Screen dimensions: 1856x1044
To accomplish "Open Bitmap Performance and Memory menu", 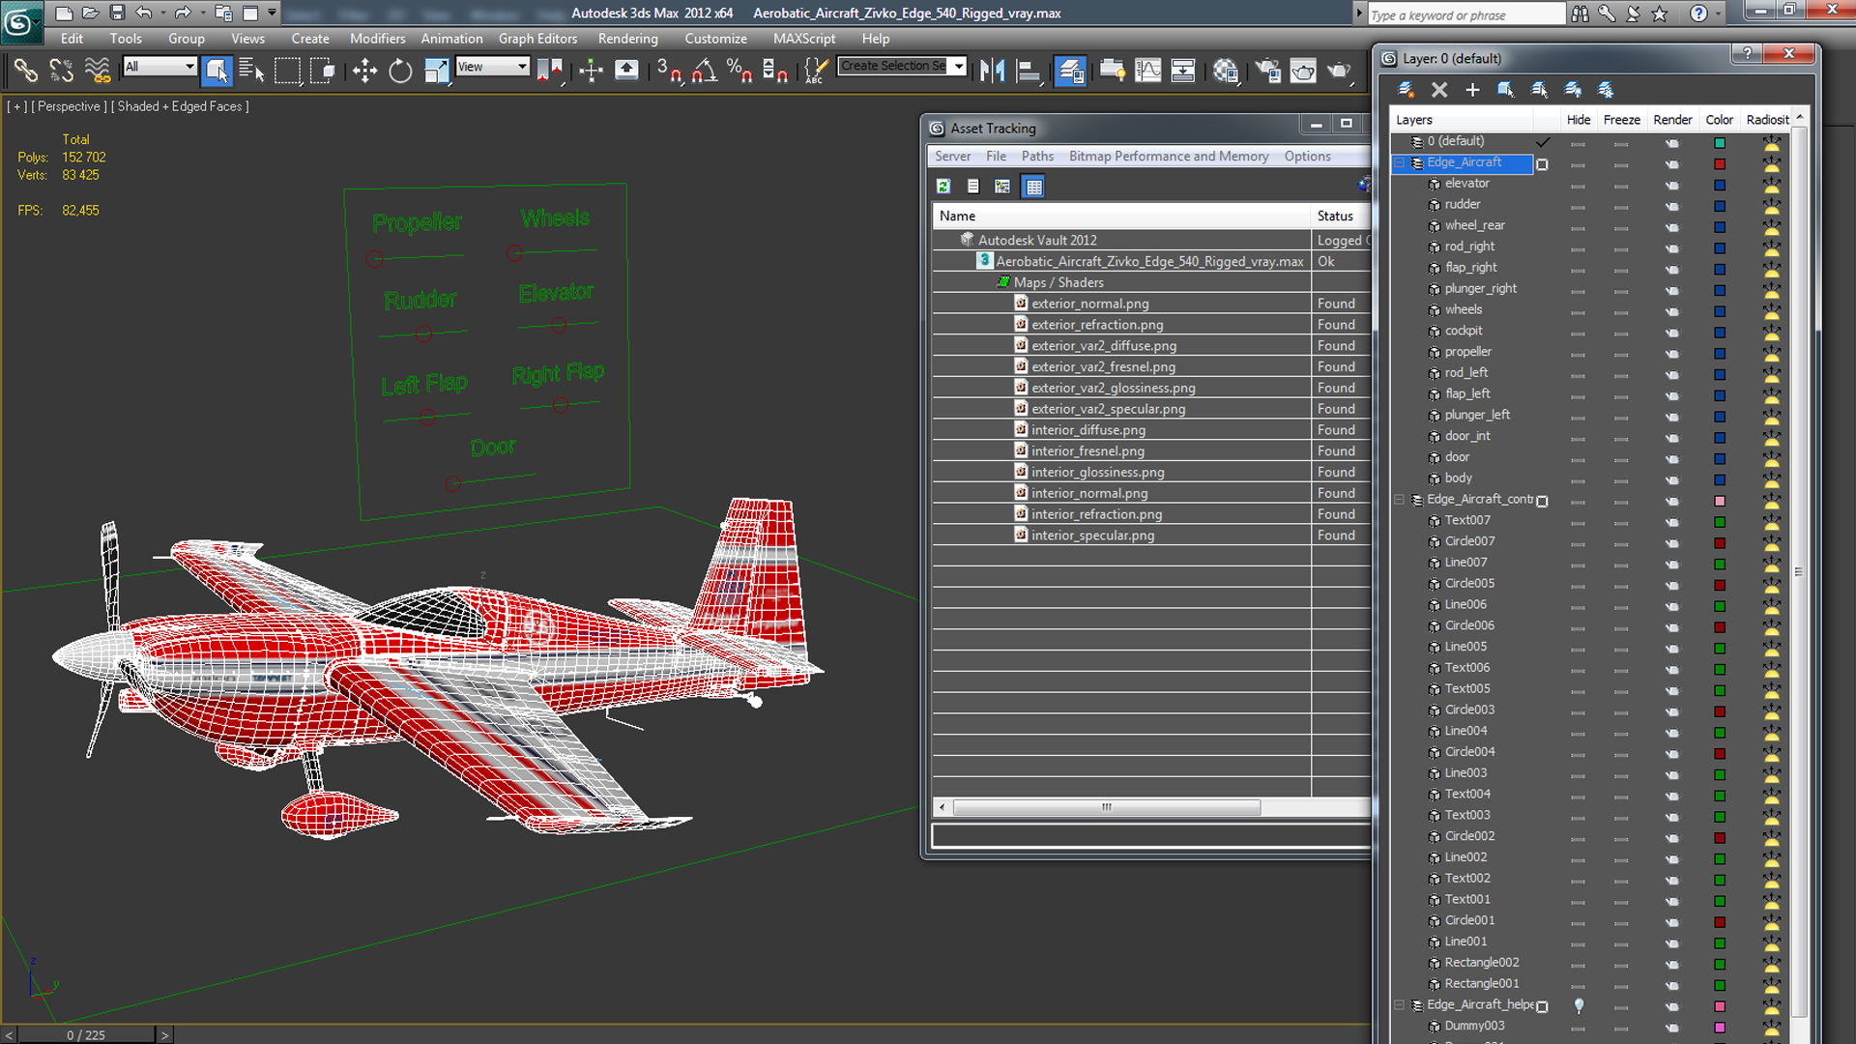I will tap(1168, 157).
